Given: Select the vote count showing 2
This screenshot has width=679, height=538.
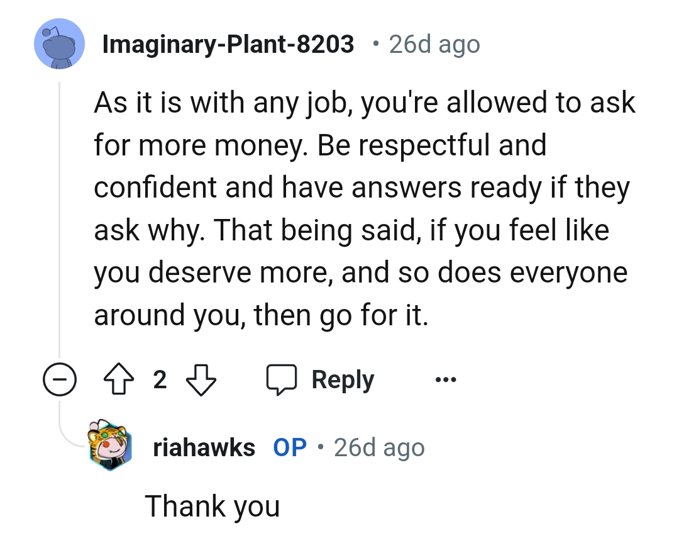Looking at the screenshot, I should point(160,379).
